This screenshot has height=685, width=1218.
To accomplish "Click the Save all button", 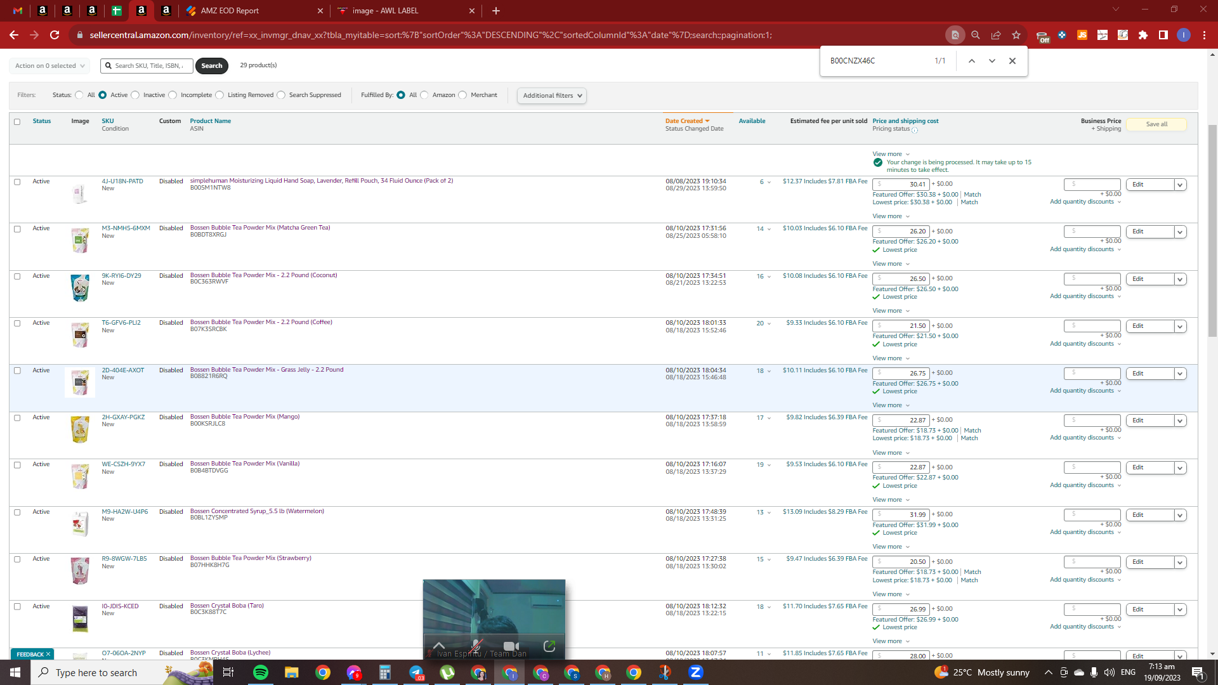I will (x=1156, y=124).
